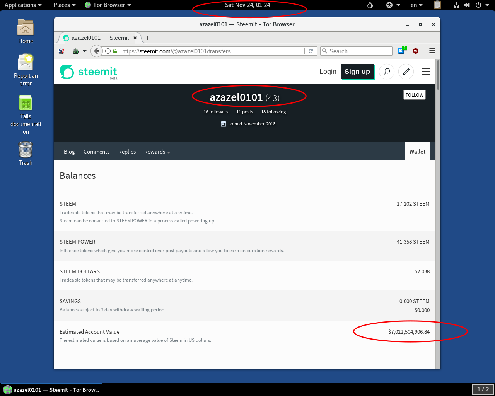Open the Tor Browser app menu
495x396 pixels.
[108, 5]
